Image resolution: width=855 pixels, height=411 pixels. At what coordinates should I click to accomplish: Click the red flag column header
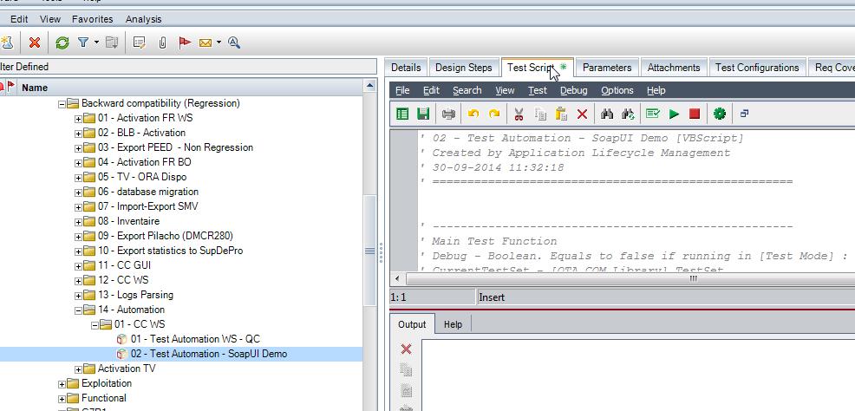pos(11,87)
